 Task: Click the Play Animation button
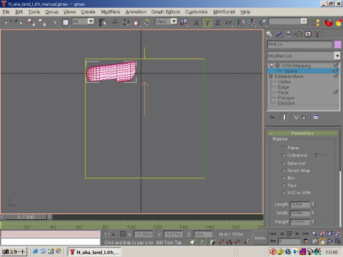coord(289,233)
